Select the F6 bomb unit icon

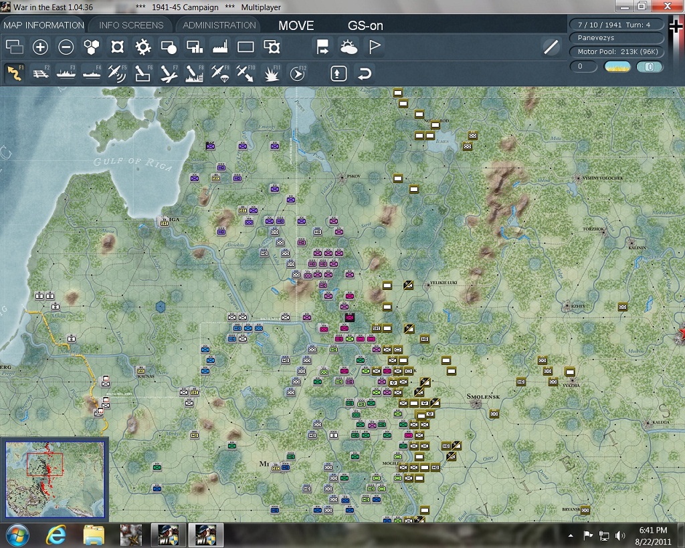click(143, 73)
